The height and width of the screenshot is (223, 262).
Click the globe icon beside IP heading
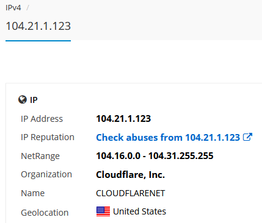pos(23,100)
